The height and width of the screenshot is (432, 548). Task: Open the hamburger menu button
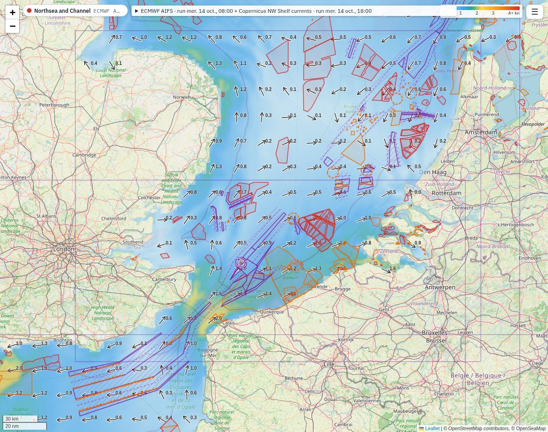535,11
